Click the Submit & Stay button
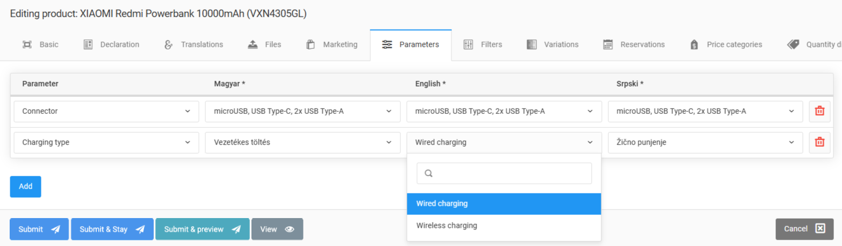Image resolution: width=842 pixels, height=246 pixels. click(x=112, y=229)
